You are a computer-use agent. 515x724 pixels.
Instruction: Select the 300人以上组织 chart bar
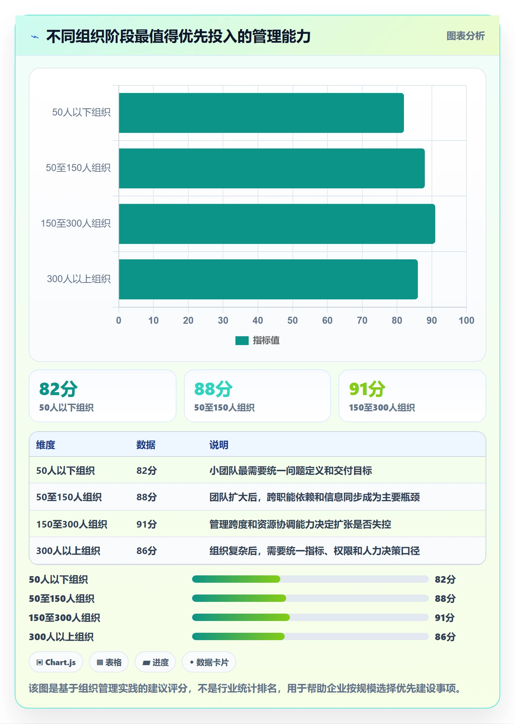268,279
